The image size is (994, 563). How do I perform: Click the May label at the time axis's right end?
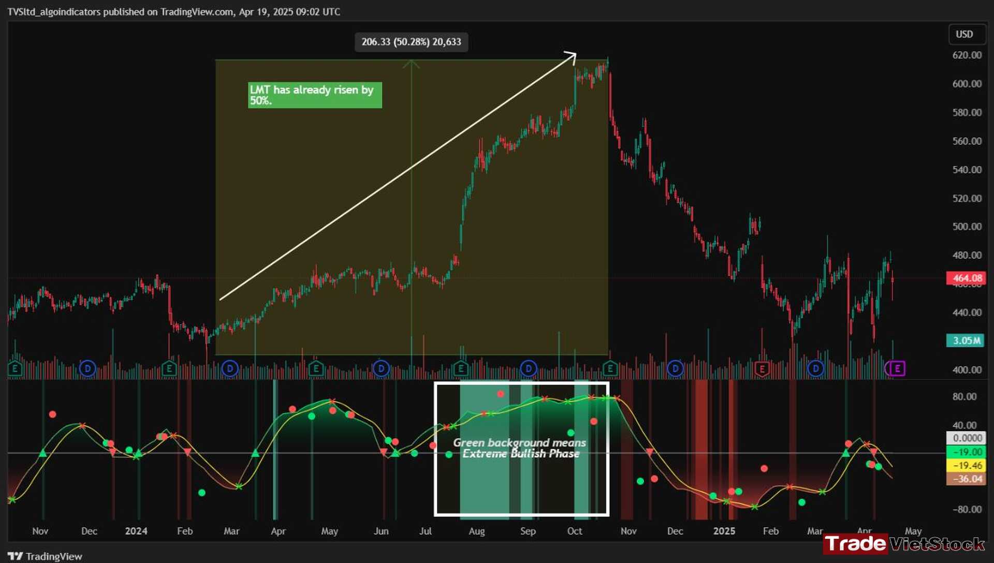(913, 531)
